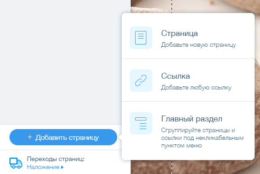
Task: Select the Ссылка menu option
Action: pos(188,80)
